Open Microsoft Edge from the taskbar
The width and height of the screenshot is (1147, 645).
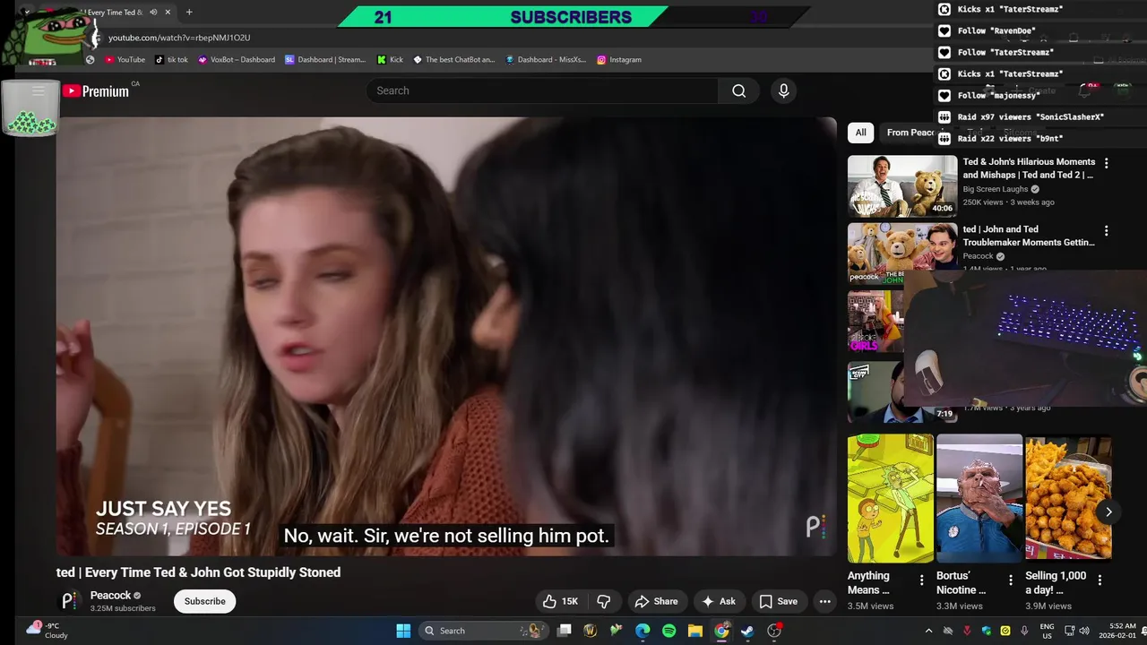(x=642, y=631)
